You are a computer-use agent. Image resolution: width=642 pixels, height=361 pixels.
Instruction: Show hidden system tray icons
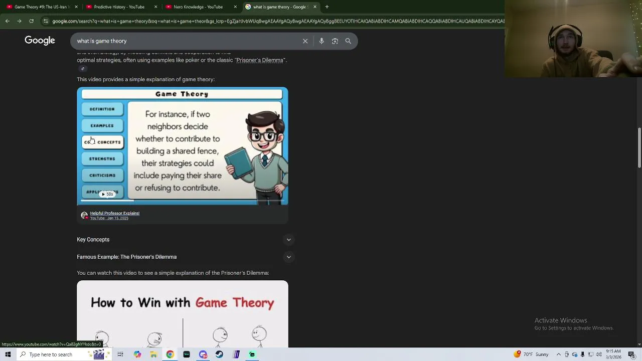pyautogui.click(x=558, y=354)
